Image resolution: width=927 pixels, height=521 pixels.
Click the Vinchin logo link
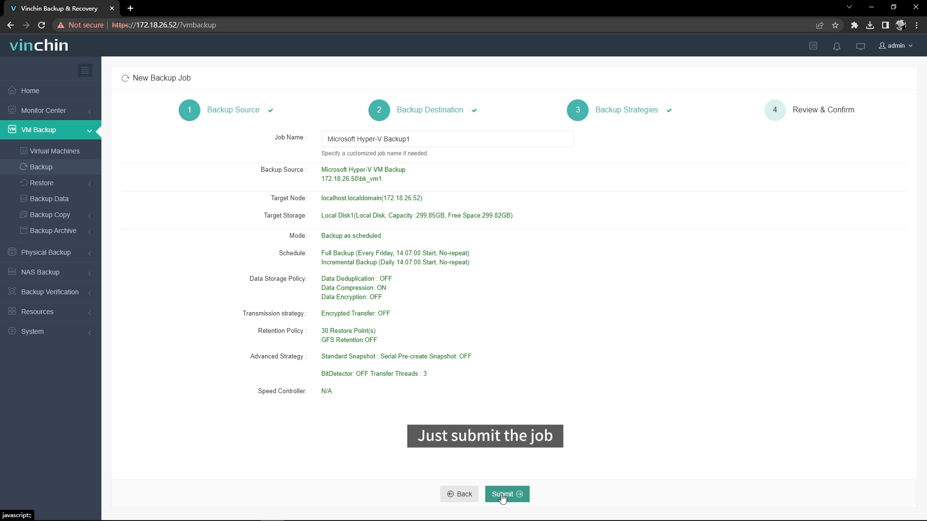click(39, 45)
